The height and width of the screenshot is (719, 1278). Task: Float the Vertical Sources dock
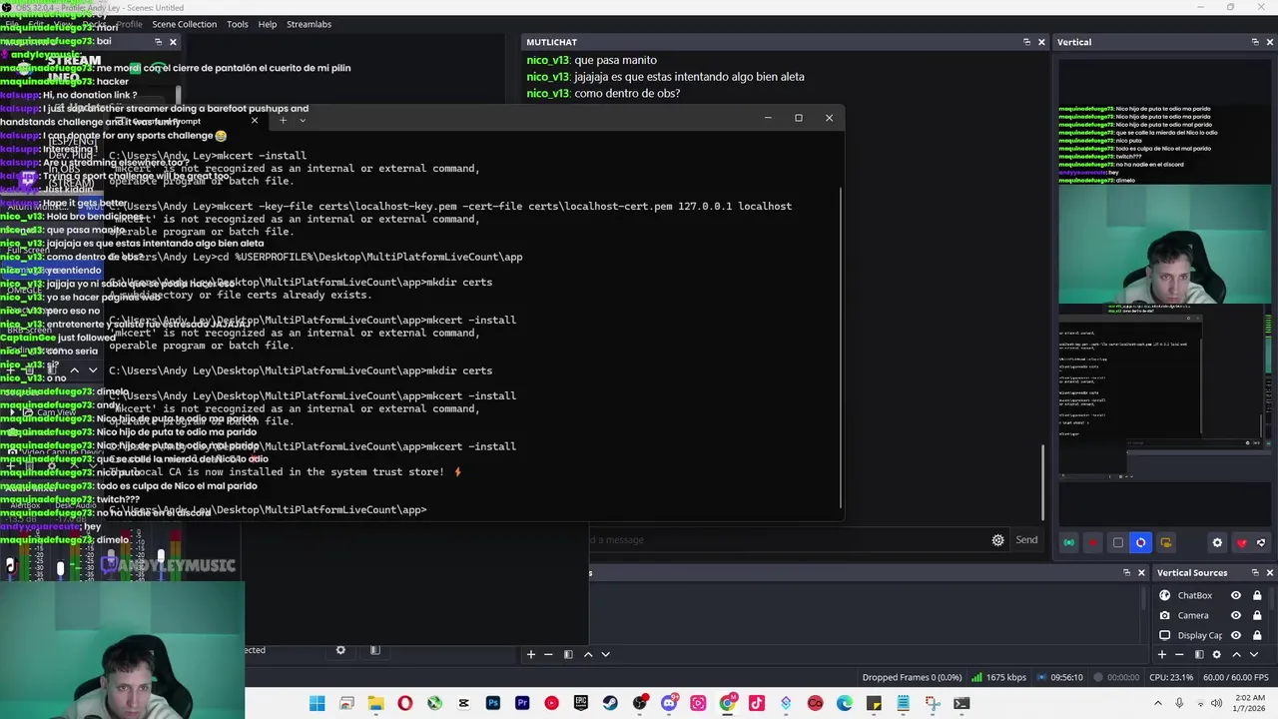tap(1255, 572)
